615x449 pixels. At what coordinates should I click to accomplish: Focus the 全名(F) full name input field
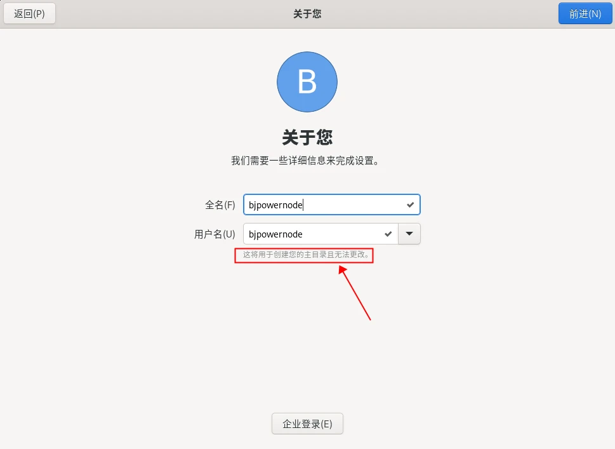(332, 204)
